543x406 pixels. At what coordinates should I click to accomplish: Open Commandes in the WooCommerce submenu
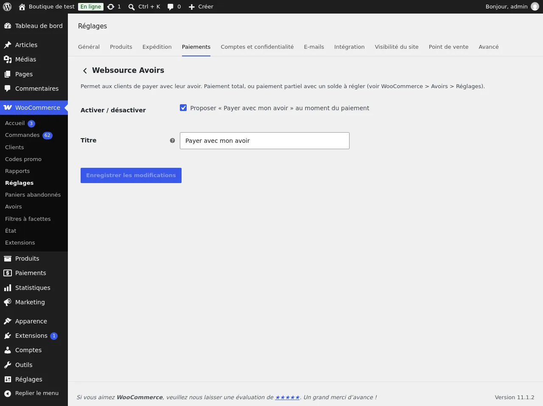(x=22, y=135)
